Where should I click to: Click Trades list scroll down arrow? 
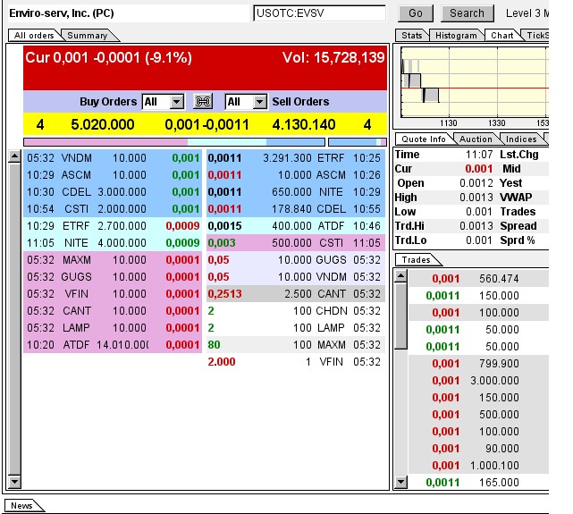click(x=400, y=482)
